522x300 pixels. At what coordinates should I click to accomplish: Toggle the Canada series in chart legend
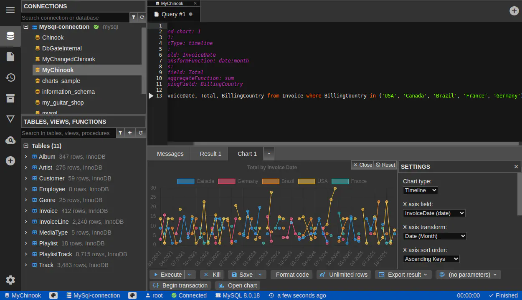pos(186,181)
